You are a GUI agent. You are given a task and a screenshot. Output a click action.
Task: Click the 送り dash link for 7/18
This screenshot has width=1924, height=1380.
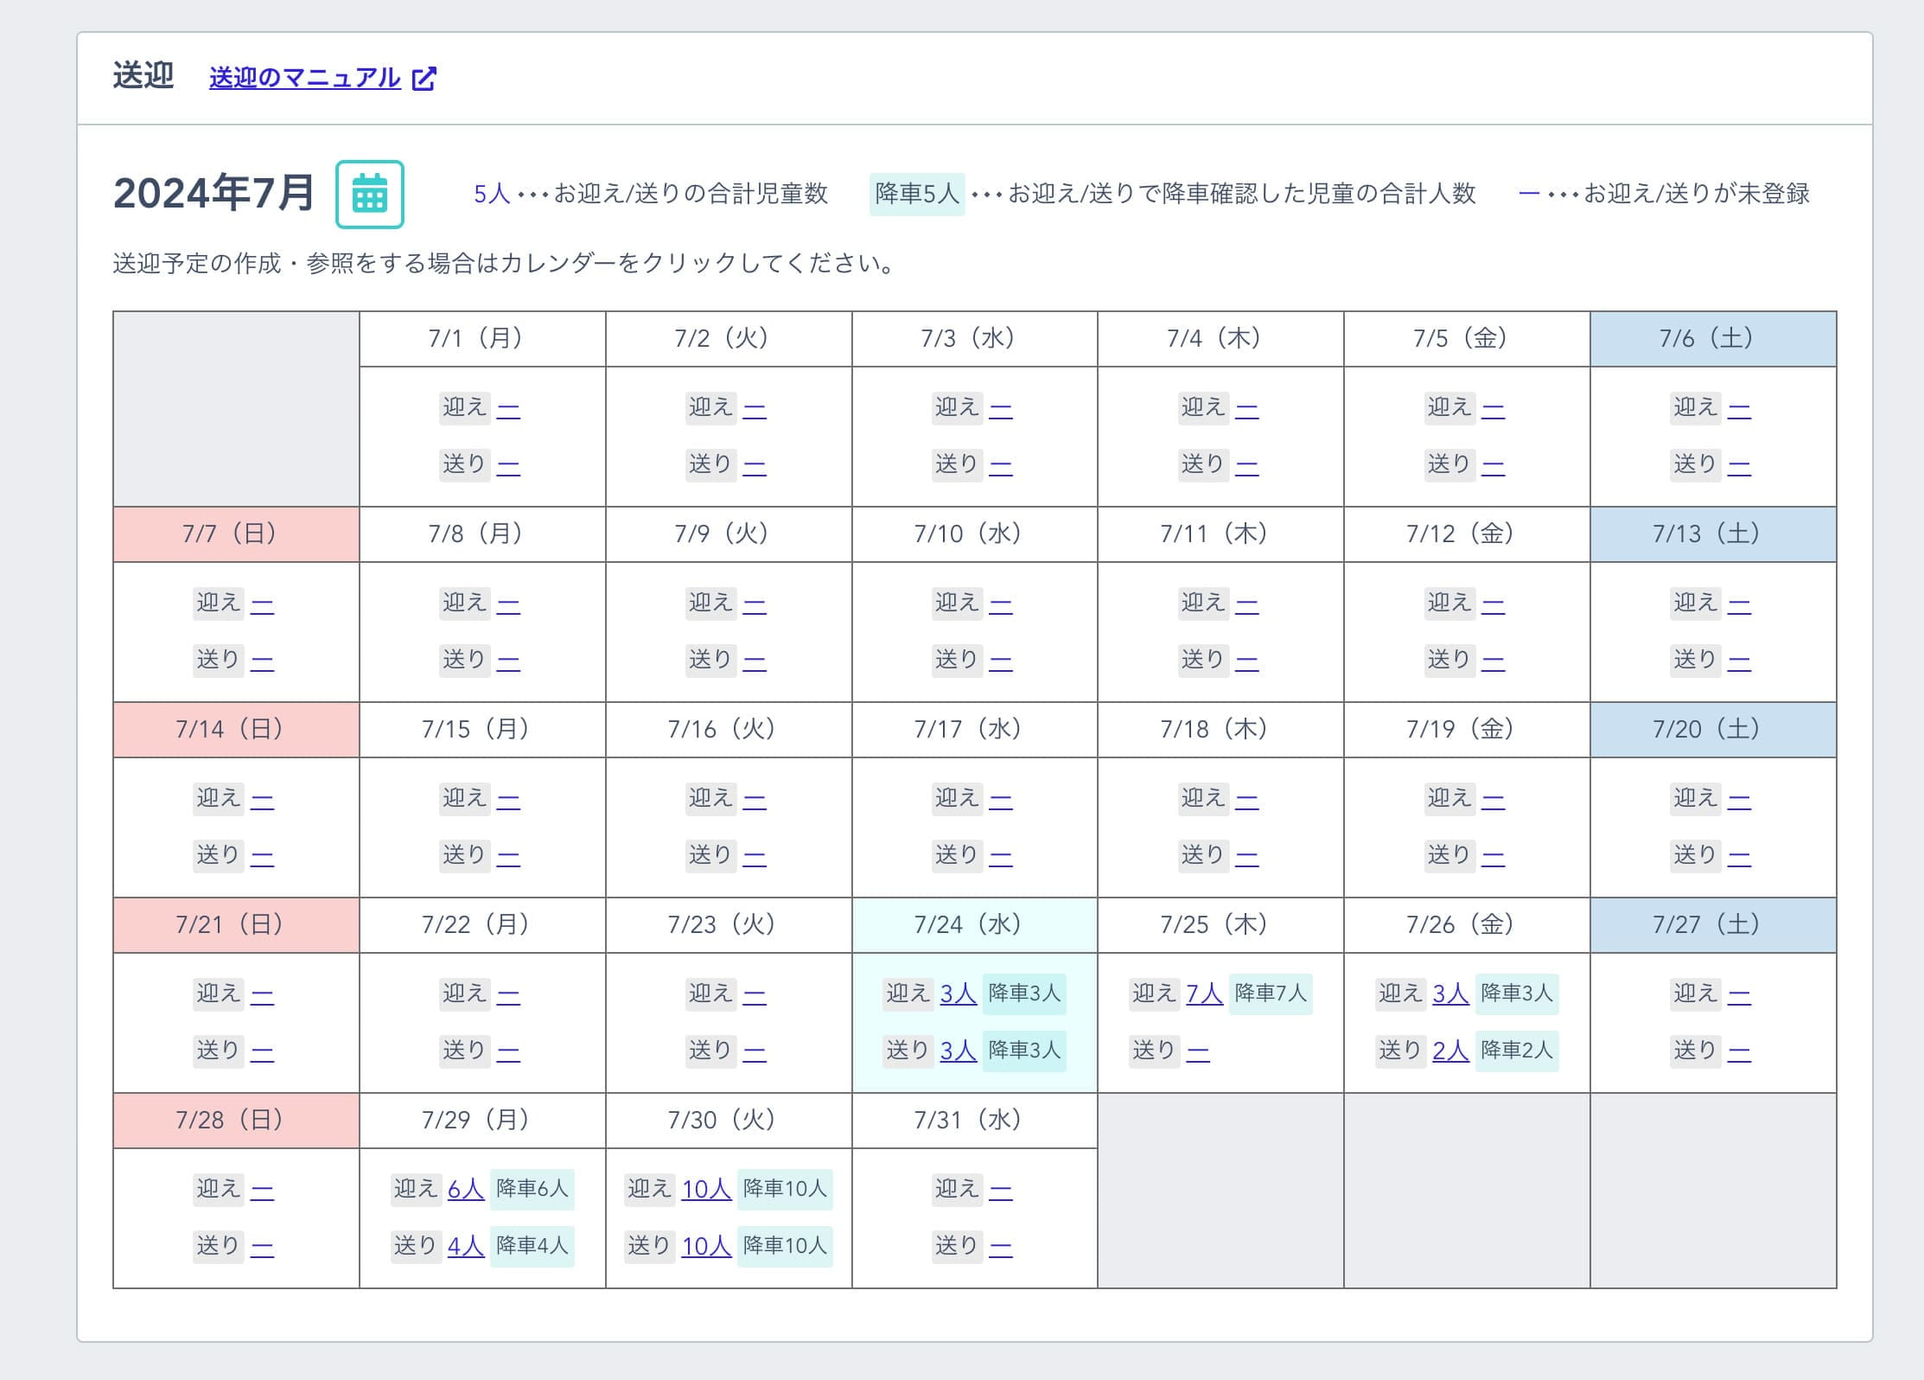pos(1246,856)
